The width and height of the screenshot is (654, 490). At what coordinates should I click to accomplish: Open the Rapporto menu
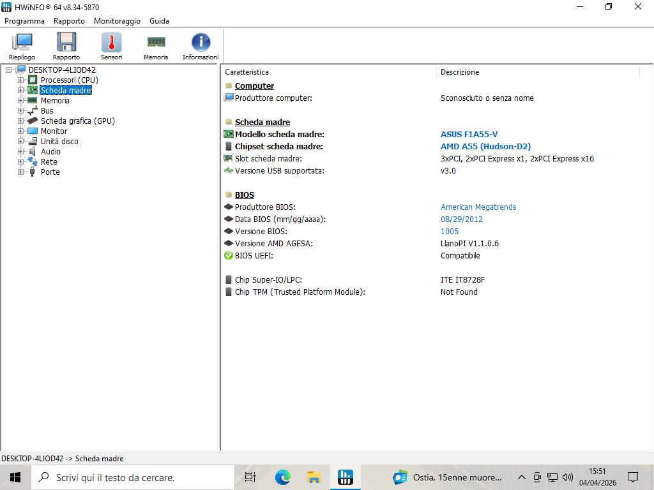click(x=69, y=21)
